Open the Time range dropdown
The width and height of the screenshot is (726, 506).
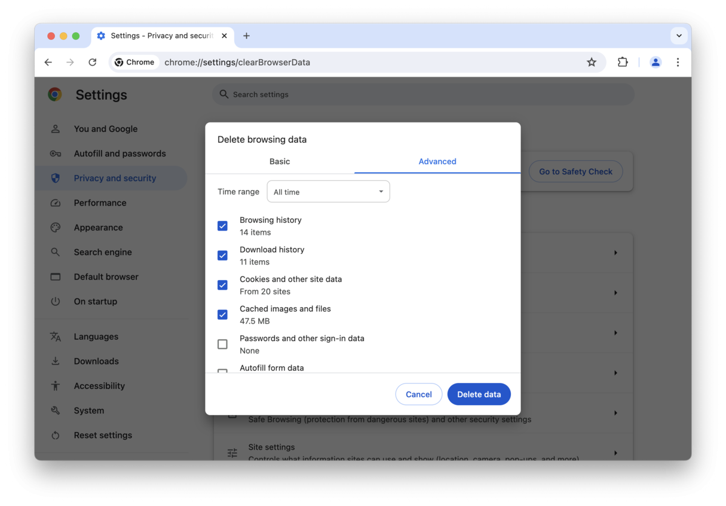(328, 191)
